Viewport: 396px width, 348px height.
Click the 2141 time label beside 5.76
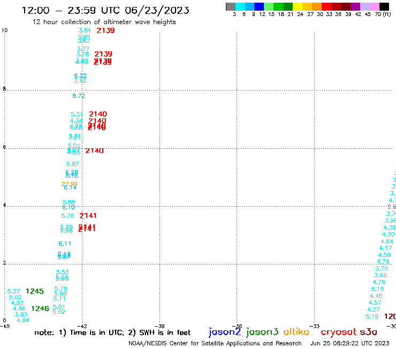coord(88,216)
